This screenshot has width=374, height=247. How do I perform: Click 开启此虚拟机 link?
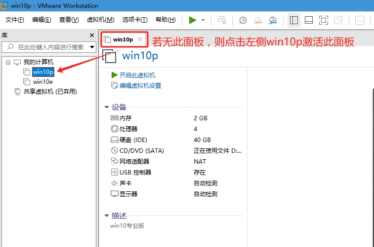(x=137, y=75)
